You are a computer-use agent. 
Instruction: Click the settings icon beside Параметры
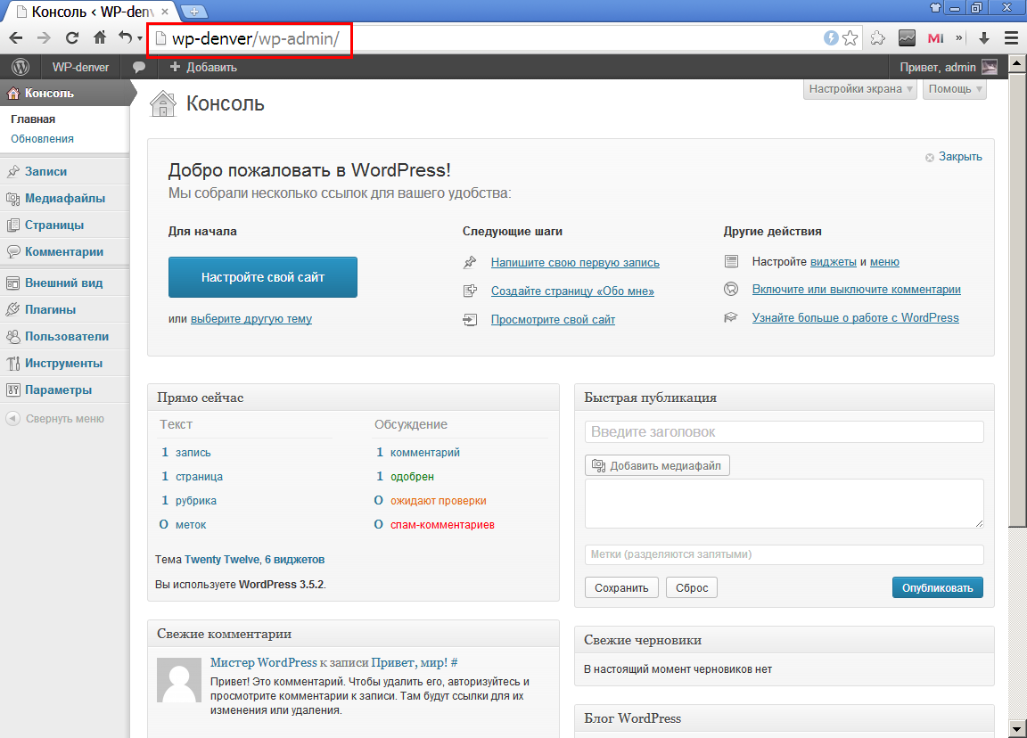(13, 390)
